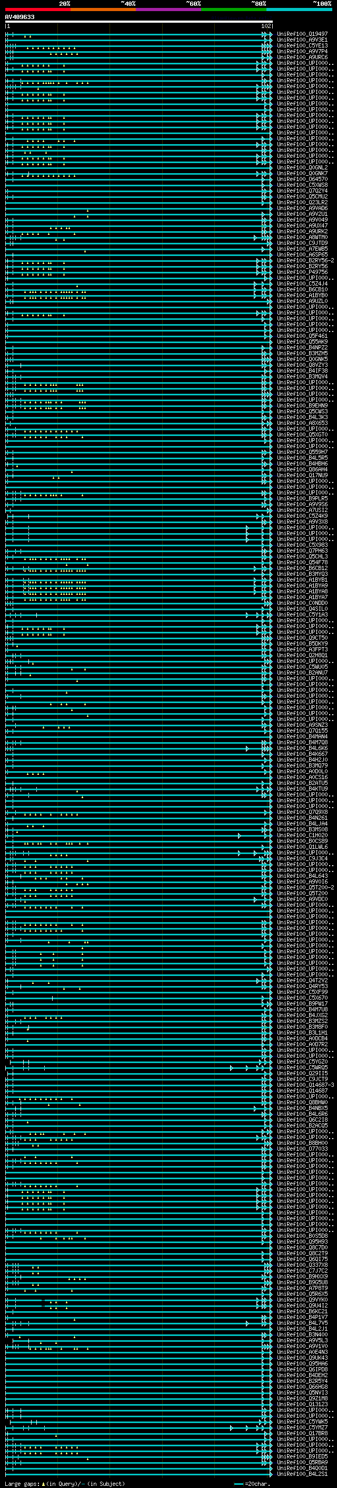Select hit label UniRef100_A8X653
Screen dimensions: 337x1488
click(x=302, y=423)
